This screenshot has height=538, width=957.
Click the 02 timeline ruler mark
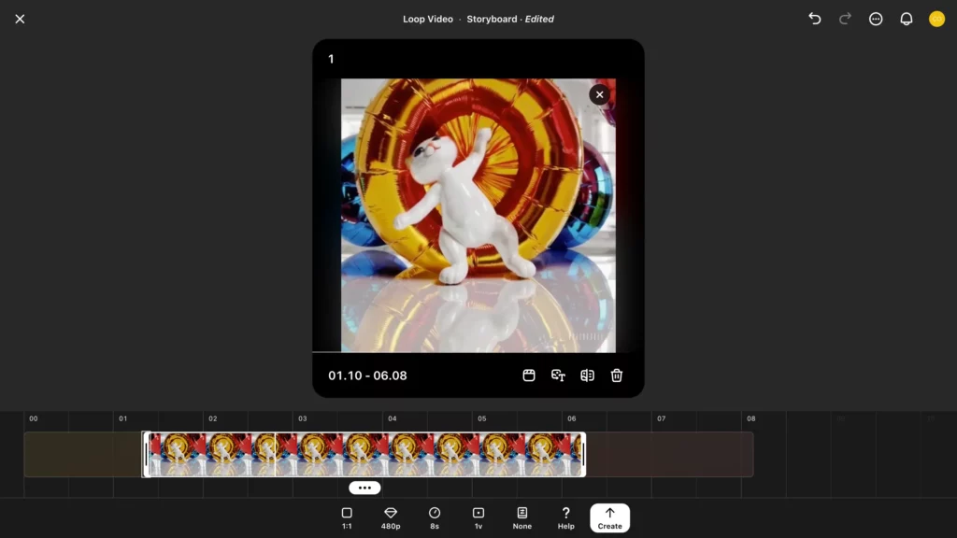(x=213, y=418)
